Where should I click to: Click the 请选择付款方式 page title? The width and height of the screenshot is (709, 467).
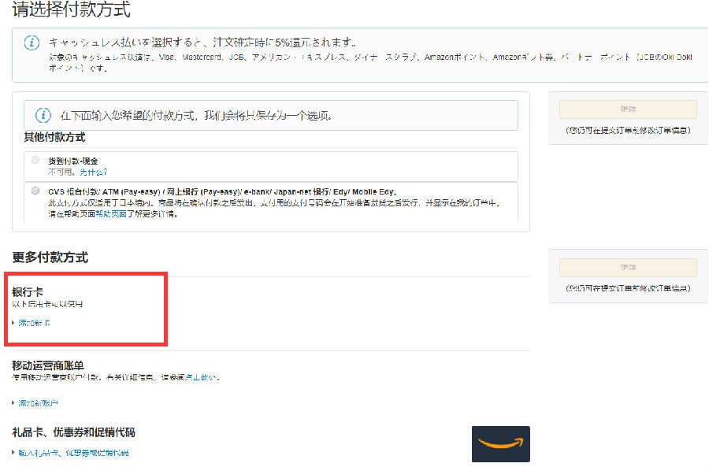pyautogui.click(x=72, y=9)
